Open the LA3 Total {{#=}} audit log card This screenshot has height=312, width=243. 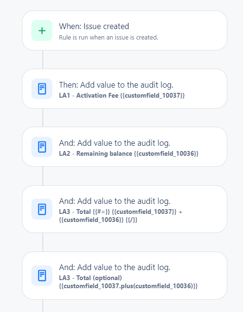[125, 209]
